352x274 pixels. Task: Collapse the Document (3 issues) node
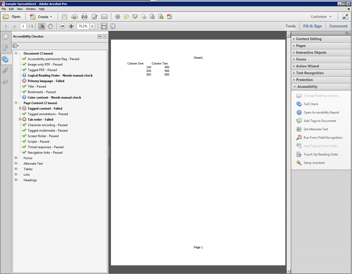(16, 53)
